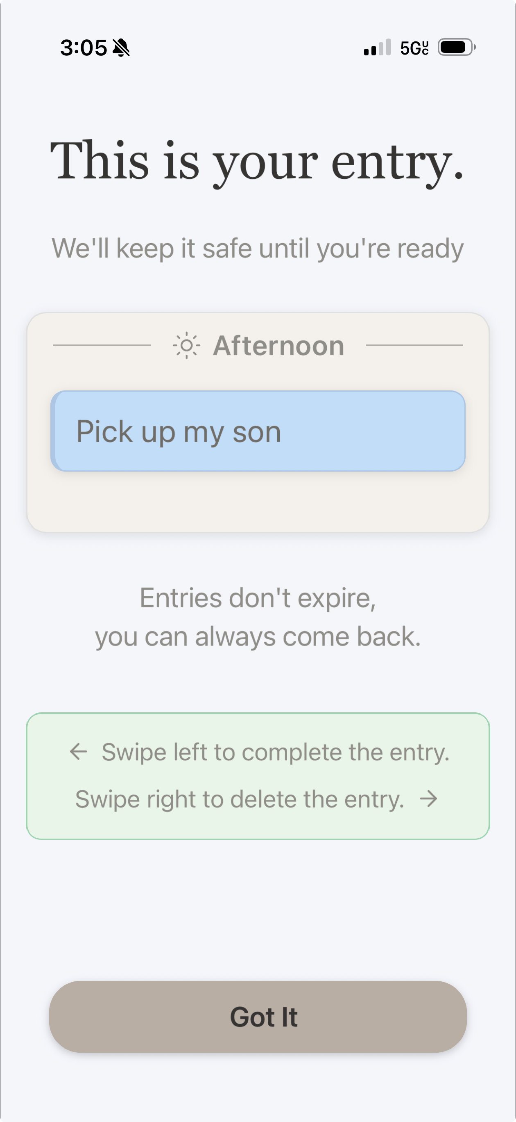Tap "We'll keep it safe" subtitle text
516x1122 pixels.
pos(258,249)
